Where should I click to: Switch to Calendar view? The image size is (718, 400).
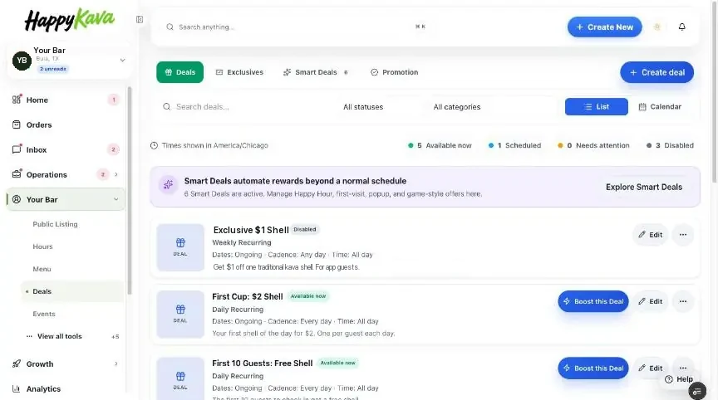(660, 106)
